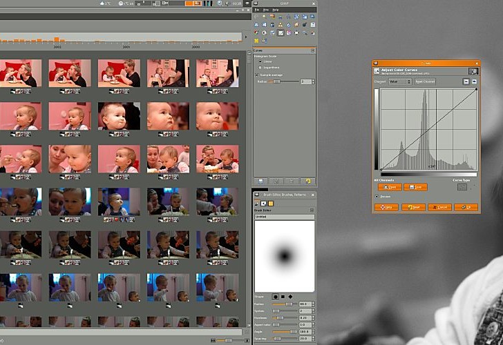
Task: Open the Curves tool options panel menu
Action: click(x=312, y=50)
